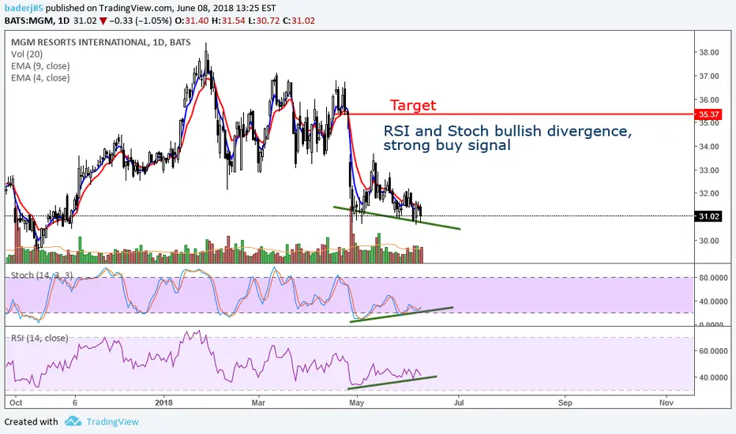Click the 38.00 price axis label
This screenshot has height=434, width=736.
click(709, 53)
